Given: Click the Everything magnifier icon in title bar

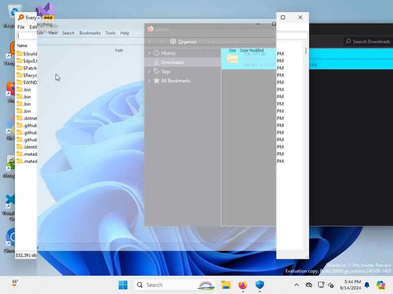Looking at the screenshot, I should click(x=21, y=17).
